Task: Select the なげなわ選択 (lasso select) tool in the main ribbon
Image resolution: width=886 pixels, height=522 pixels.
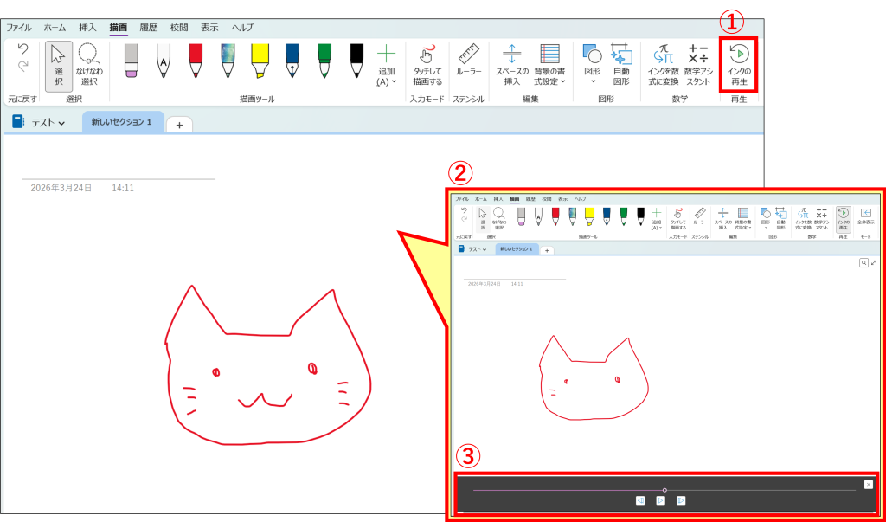Action: point(88,65)
